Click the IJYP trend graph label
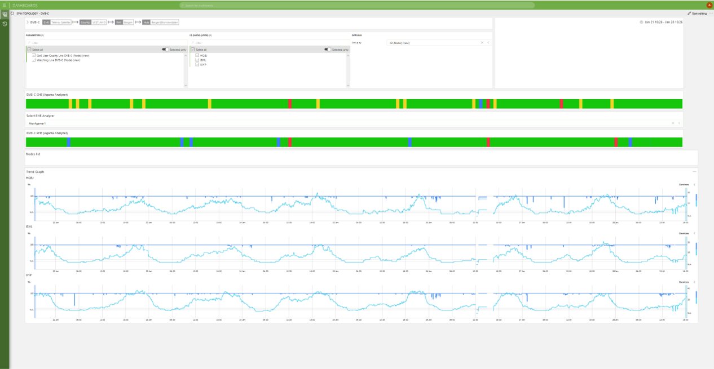The height and width of the screenshot is (369, 714). (29, 275)
